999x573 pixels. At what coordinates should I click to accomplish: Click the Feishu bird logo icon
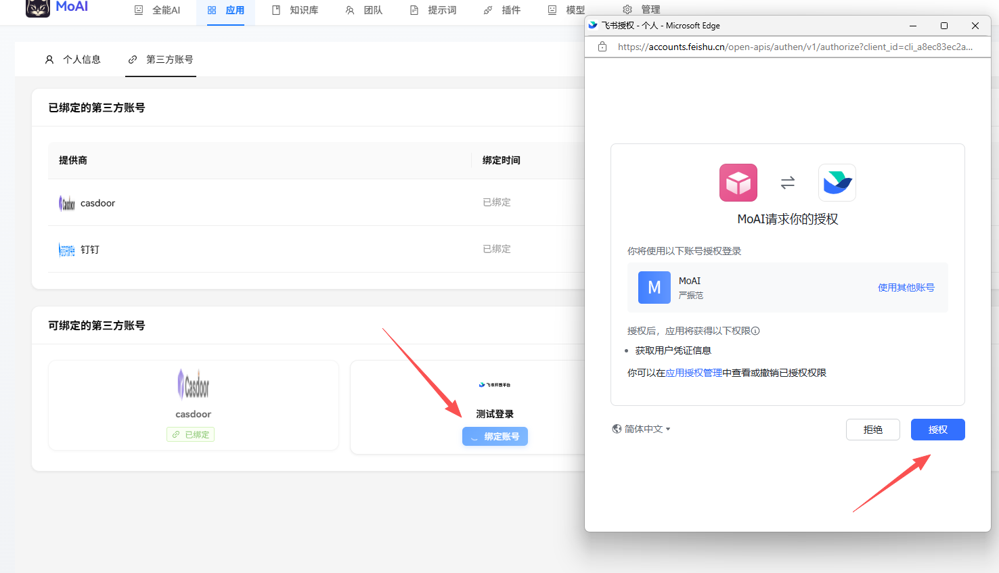pos(837,183)
